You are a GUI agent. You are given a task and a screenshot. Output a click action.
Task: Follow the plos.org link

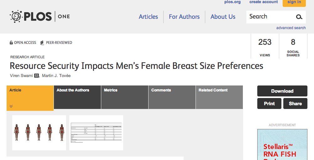click(233, 2)
